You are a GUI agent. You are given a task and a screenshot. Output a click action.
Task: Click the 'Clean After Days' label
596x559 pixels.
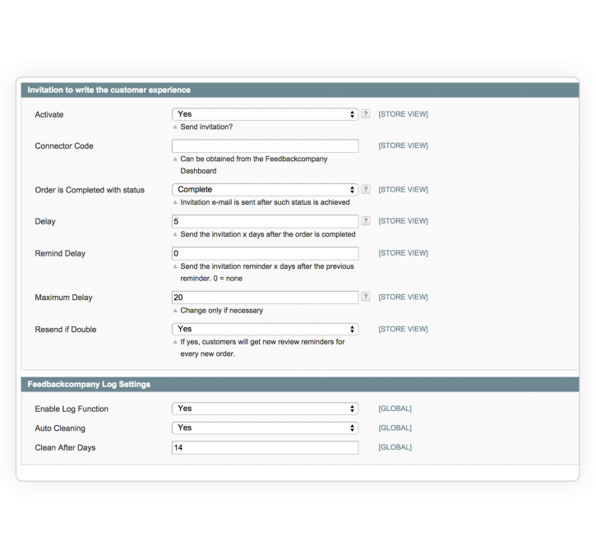pos(65,448)
